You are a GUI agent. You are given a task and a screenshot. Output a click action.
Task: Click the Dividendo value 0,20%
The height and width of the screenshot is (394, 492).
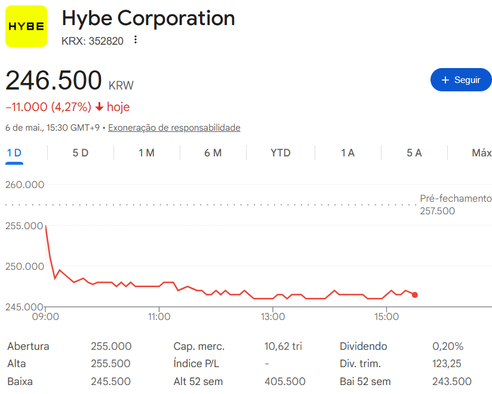tap(448, 346)
